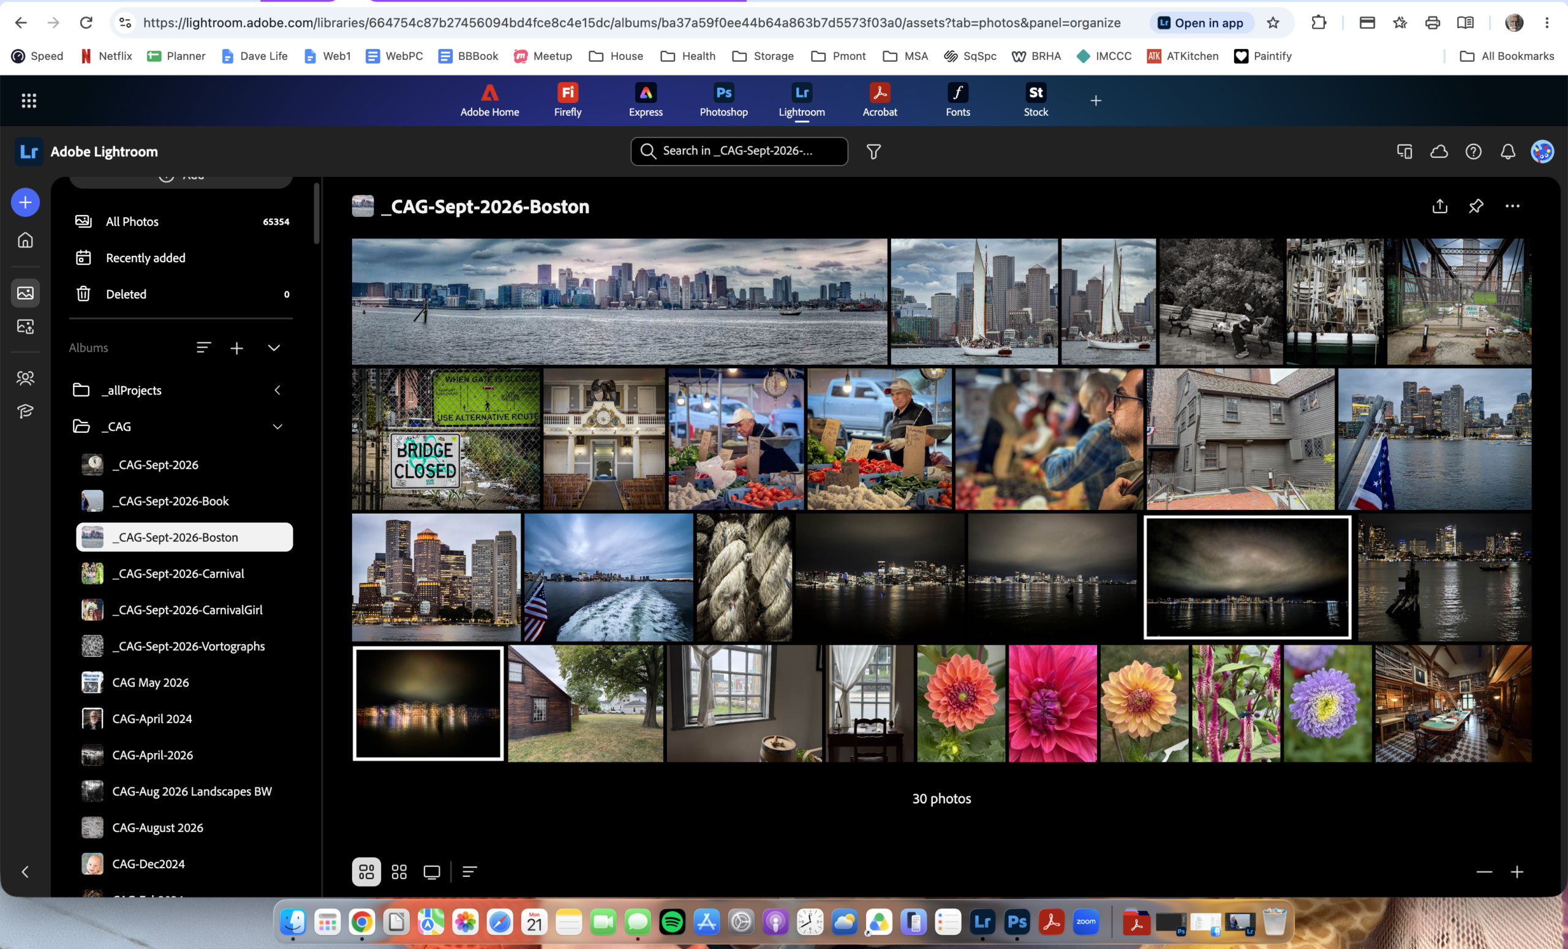Click the cloud sync status icon

tap(1439, 151)
